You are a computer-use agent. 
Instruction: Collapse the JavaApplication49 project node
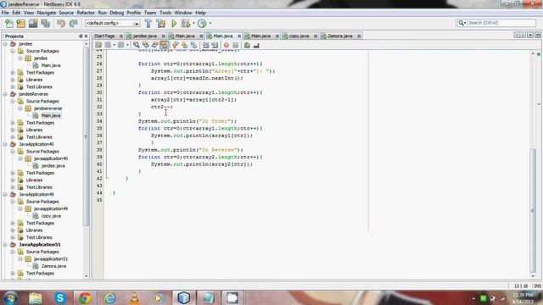click(x=5, y=194)
